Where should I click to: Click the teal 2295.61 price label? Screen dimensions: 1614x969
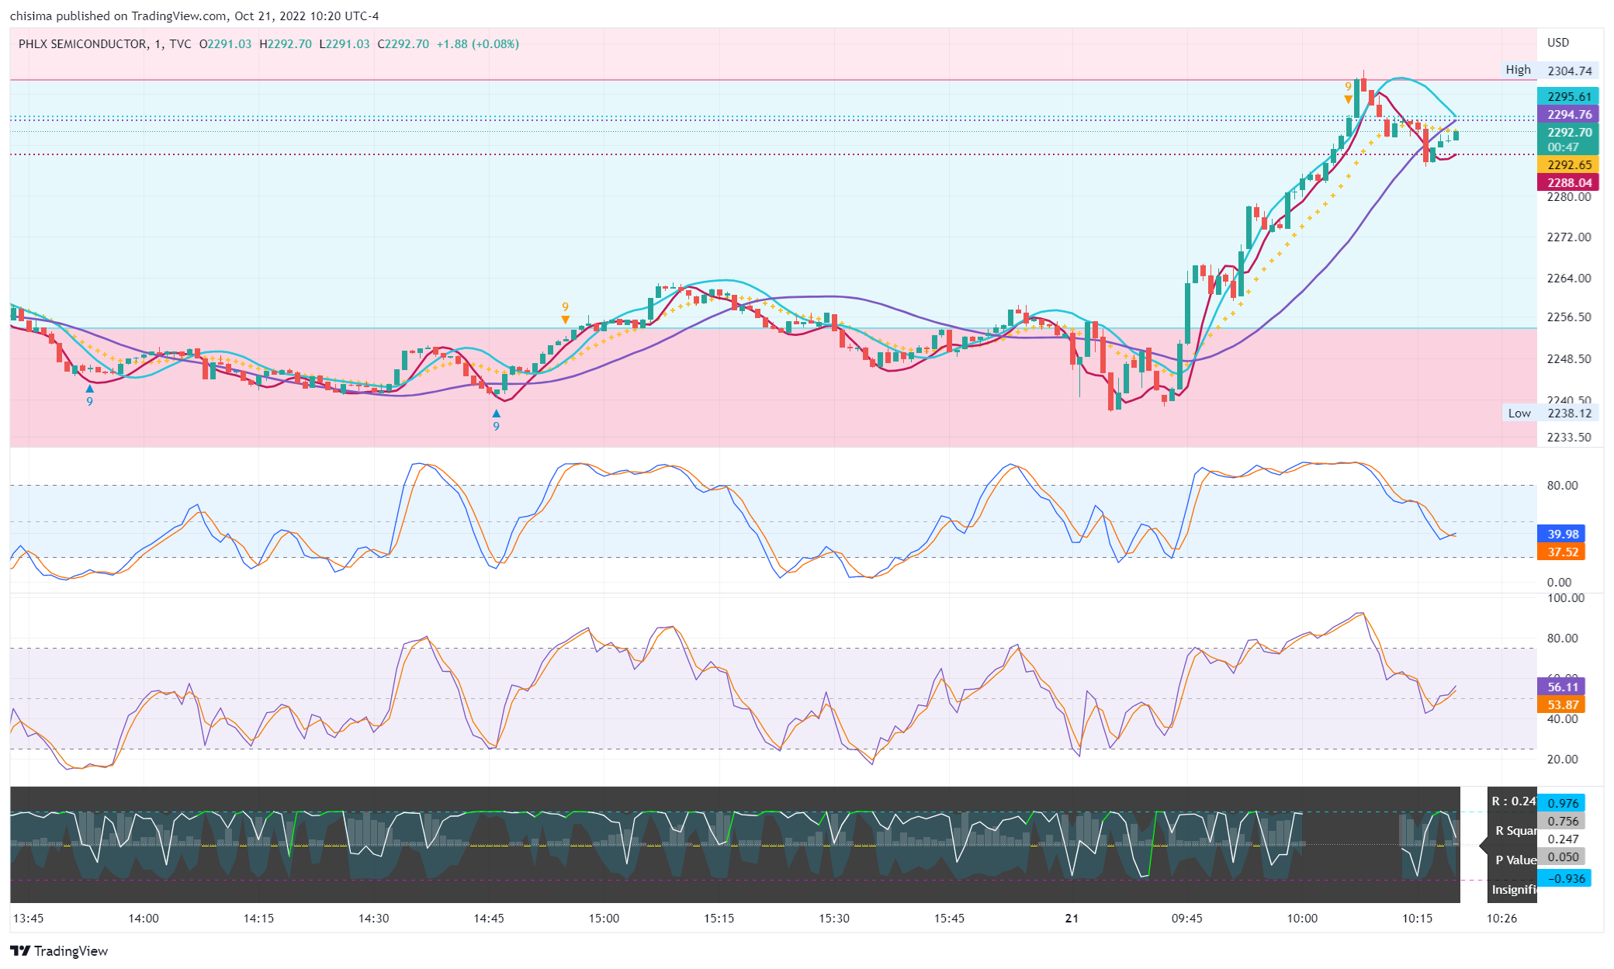pyautogui.click(x=1568, y=96)
